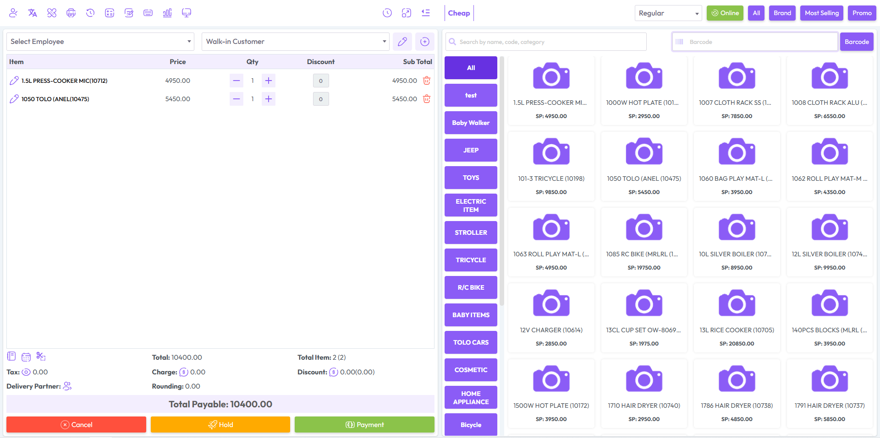
Task: Expand the Walk-in Customer dropdown
Action: coord(295,42)
